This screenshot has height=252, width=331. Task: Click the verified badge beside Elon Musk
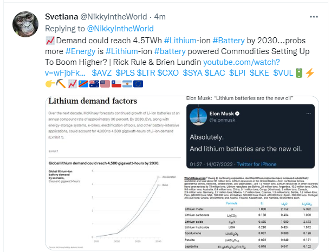pos(237,114)
